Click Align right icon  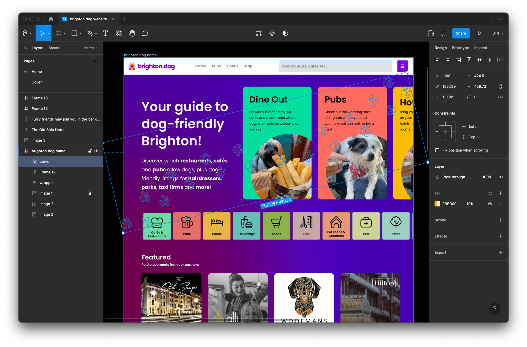[458, 60]
